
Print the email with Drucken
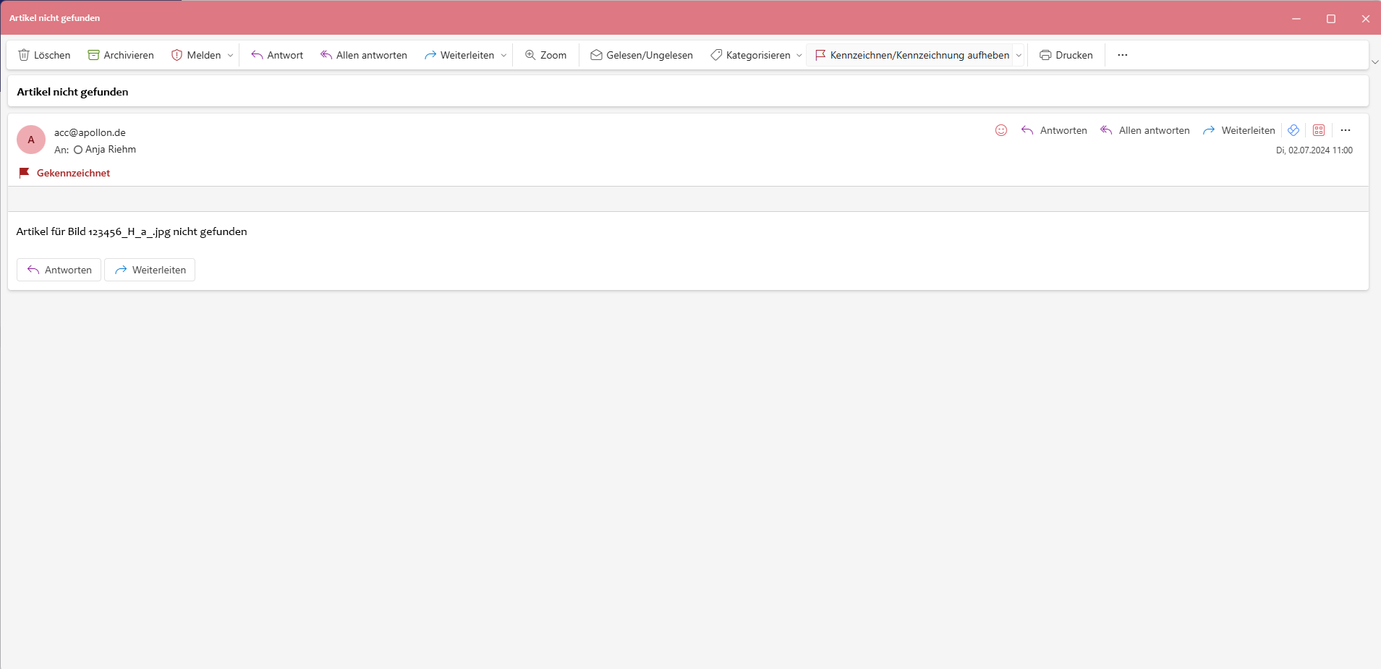1066,55
